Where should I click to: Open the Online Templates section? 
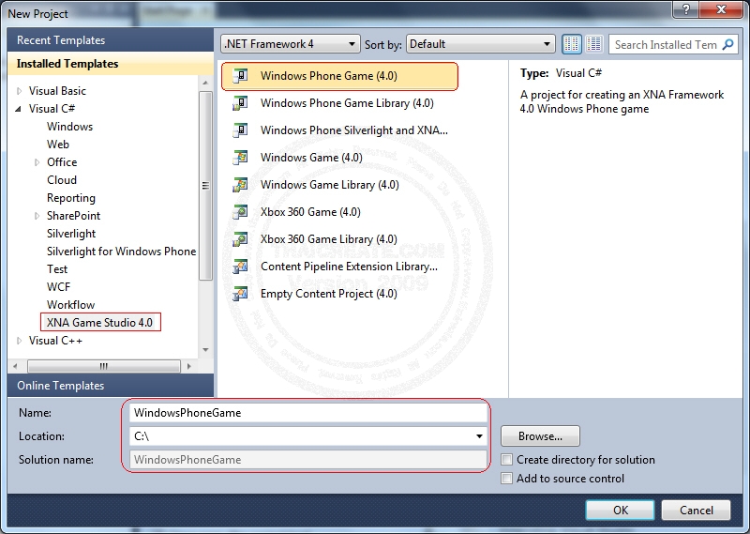point(111,386)
